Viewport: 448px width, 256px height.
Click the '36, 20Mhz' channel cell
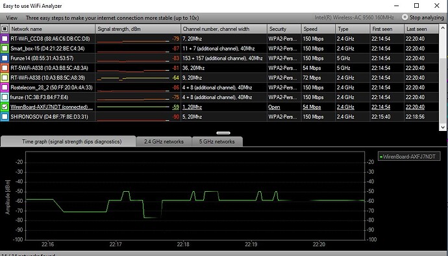[193, 68]
